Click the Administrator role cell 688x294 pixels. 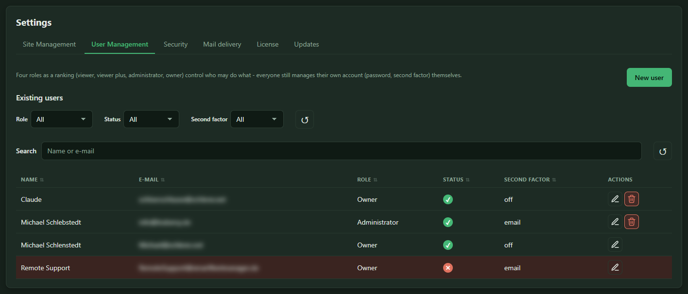[378, 222]
